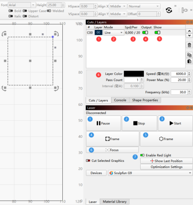This screenshot has height=205, width=193.
Task: Open the Material Library tab
Action: [x=114, y=202]
